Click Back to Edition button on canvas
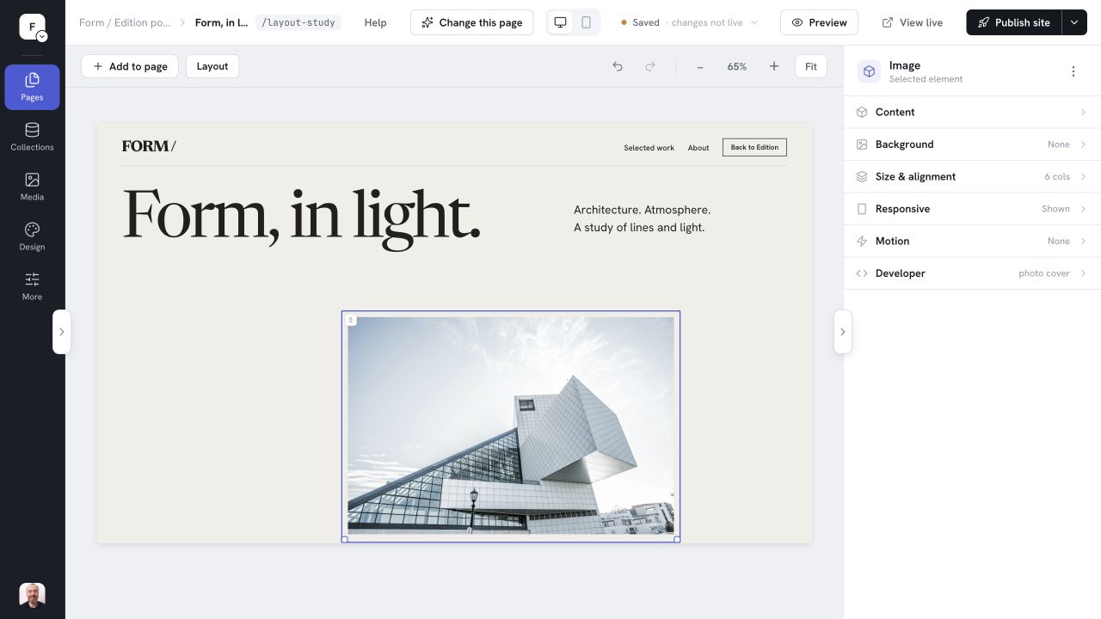Viewport: 1101px width, 619px height. [754, 148]
